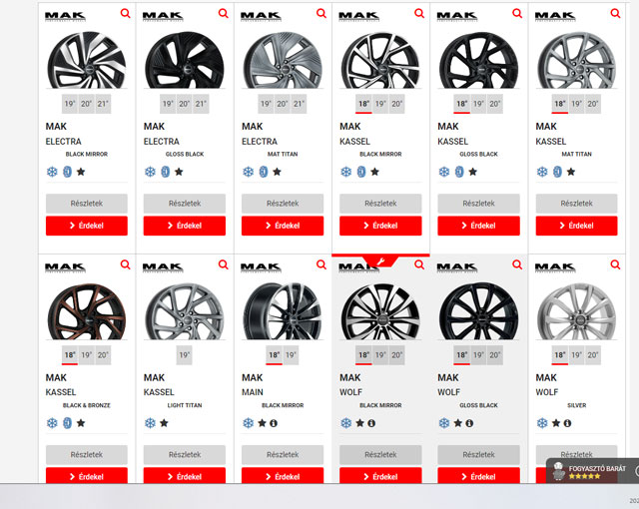This screenshot has width=639, height=509.
Task: Open magnifier on Electra Mat Titan card
Action: (x=321, y=13)
